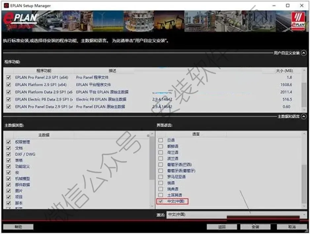
Task: Collapse the 主数据和语言 section
Action: tap(304, 117)
